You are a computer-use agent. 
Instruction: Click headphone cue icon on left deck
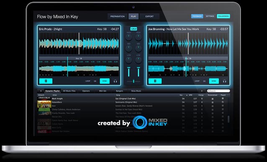point(115,81)
